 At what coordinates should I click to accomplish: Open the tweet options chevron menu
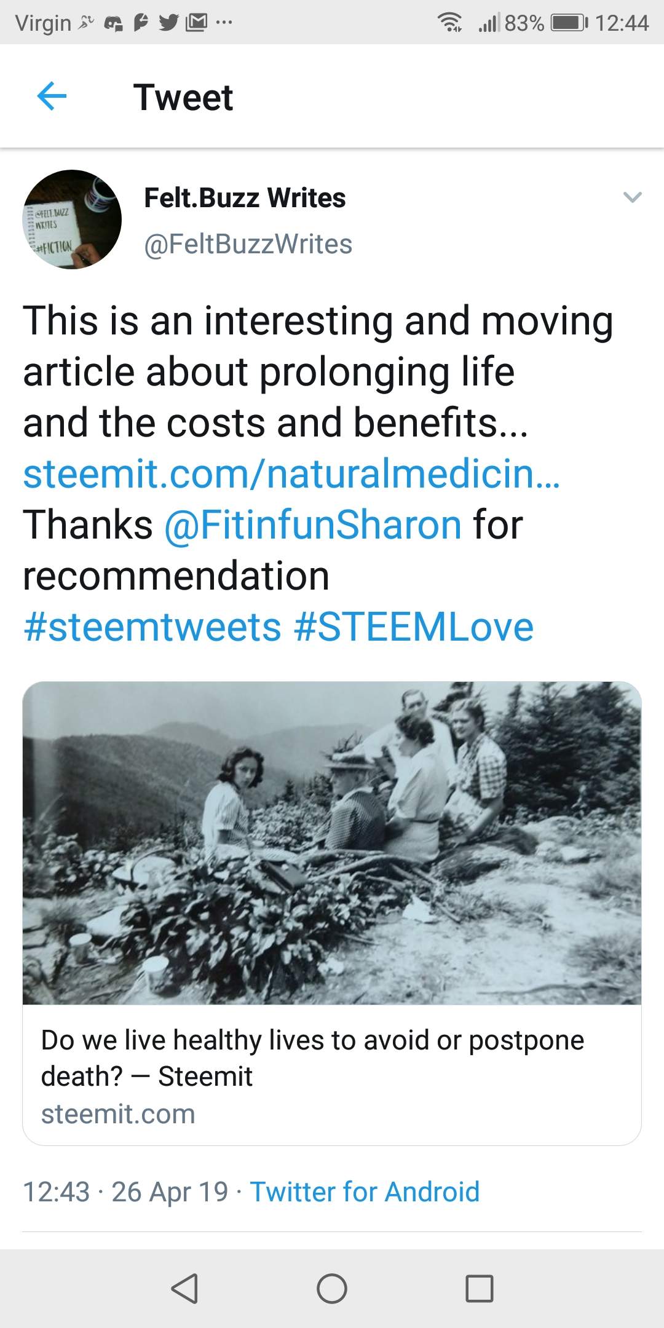632,197
